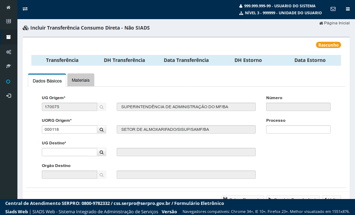Viewport: 355px width, 215px height.
Task: Focus the Processo input field
Action: click(299, 129)
